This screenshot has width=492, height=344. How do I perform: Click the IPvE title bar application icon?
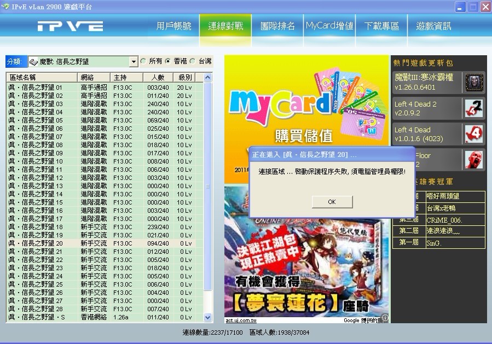coord(6,7)
